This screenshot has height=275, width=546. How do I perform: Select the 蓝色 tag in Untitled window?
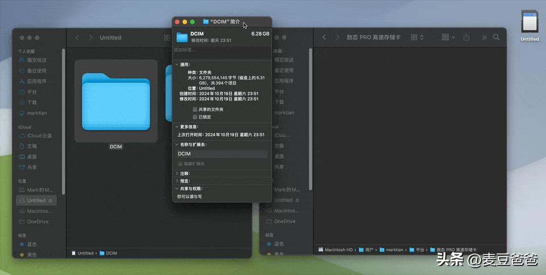point(32,244)
